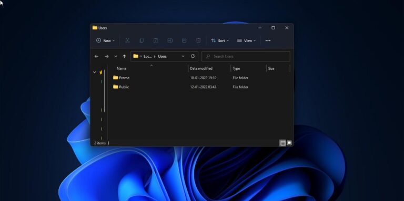Screen dimensions: 404x201
Task: Click the Share icon in toolbar
Action: pyautogui.click(x=184, y=40)
